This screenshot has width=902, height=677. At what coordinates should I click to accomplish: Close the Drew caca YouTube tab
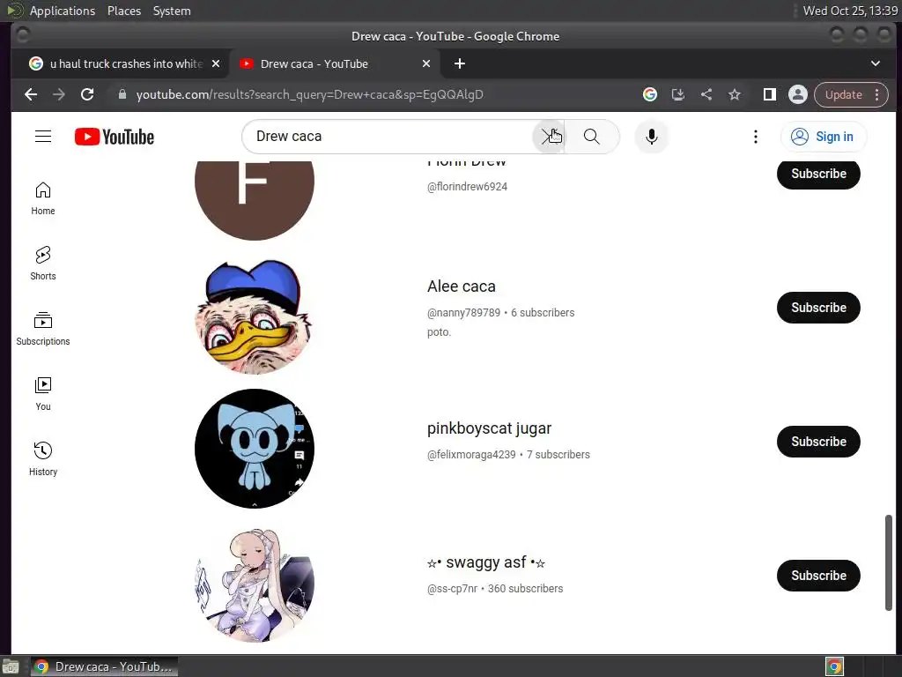point(426,63)
